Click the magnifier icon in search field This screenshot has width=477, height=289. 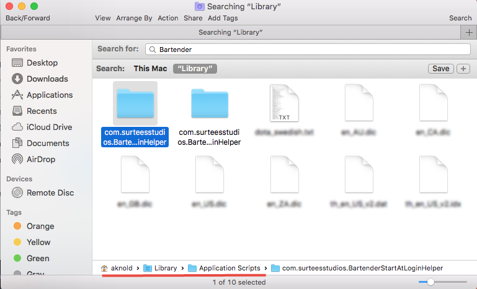pos(153,50)
